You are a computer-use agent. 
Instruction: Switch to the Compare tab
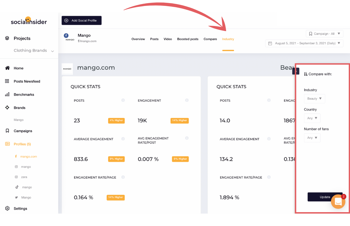[210, 39]
